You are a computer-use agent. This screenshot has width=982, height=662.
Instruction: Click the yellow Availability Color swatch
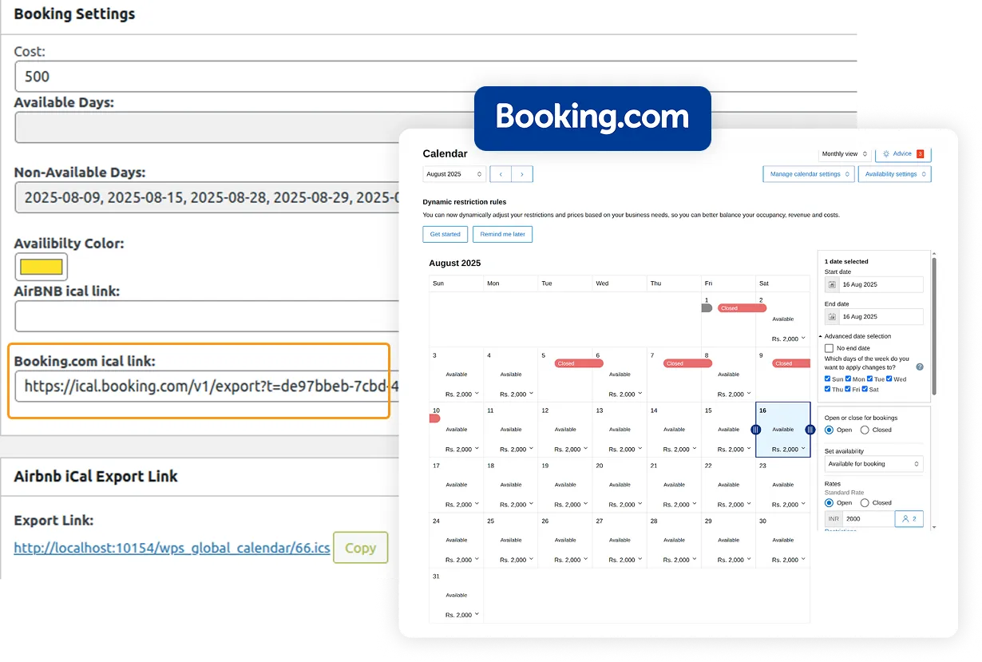click(42, 267)
